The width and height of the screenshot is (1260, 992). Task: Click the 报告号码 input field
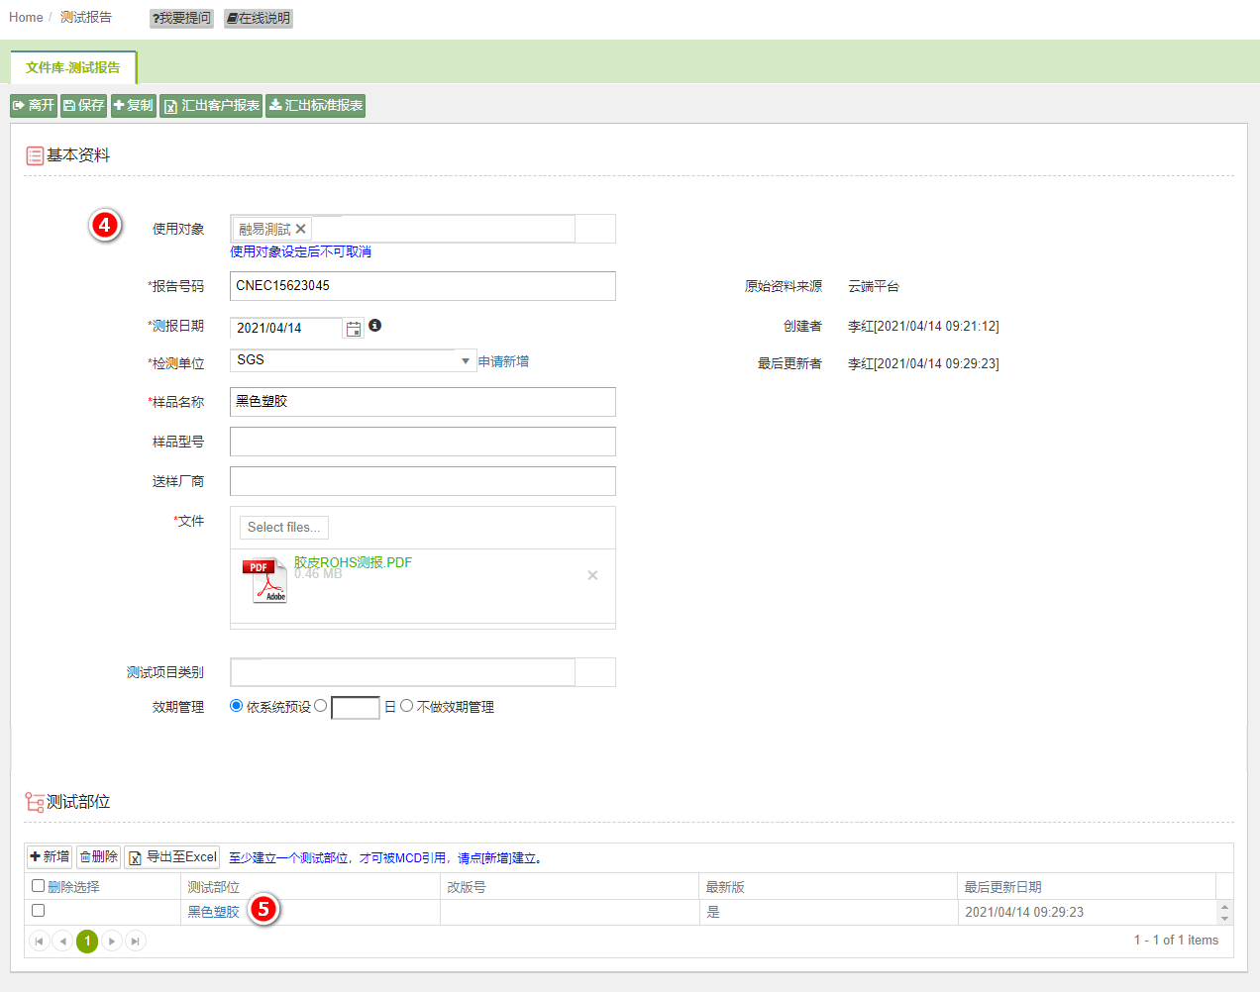pyautogui.click(x=423, y=286)
